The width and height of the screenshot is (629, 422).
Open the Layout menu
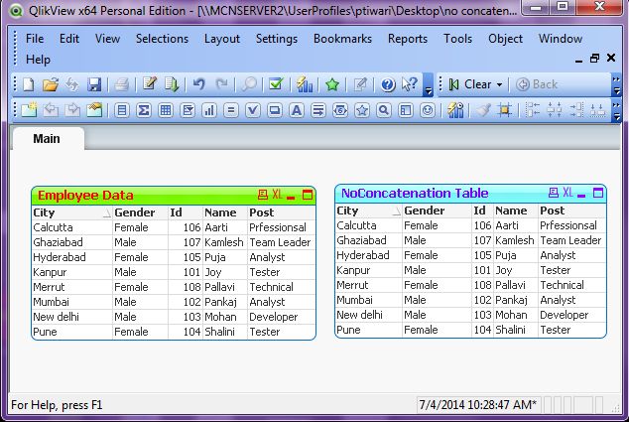pos(222,39)
